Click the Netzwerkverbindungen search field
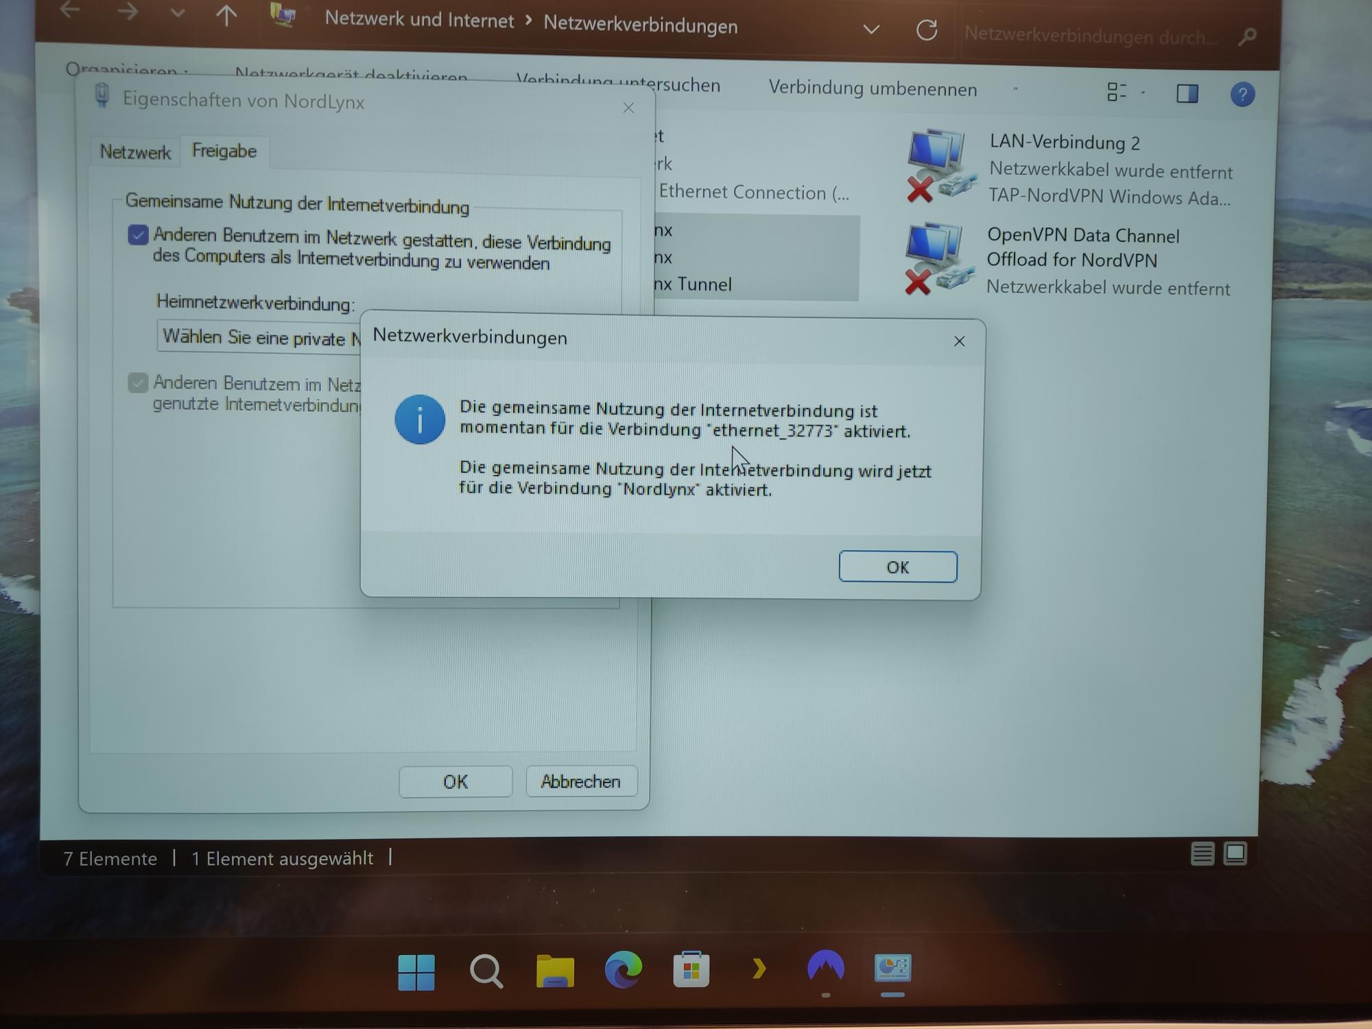 click(1091, 36)
